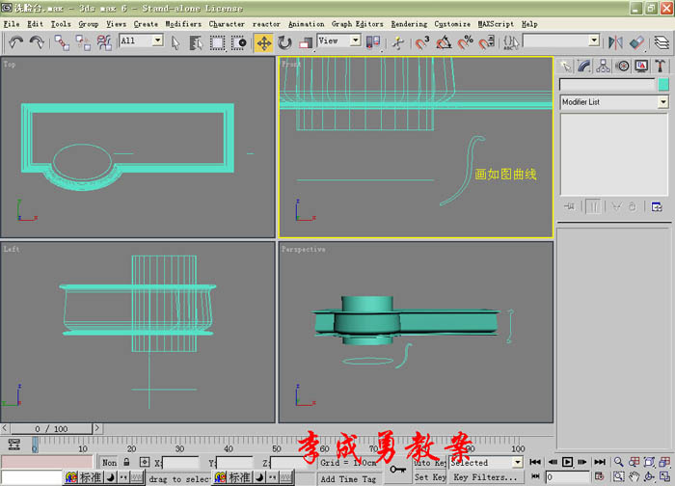Open the Select by Name dialog icon
Screen dimensions: 675x486
click(x=197, y=42)
